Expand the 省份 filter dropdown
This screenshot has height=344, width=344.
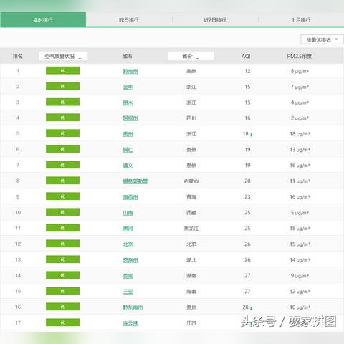tap(191, 57)
